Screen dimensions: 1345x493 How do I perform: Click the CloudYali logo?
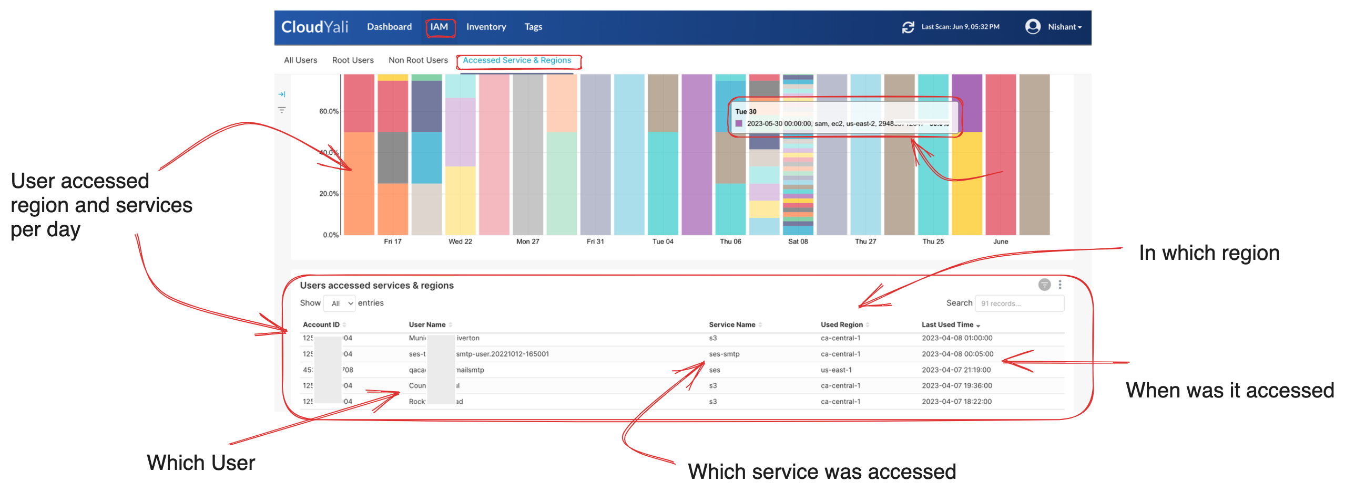point(315,26)
